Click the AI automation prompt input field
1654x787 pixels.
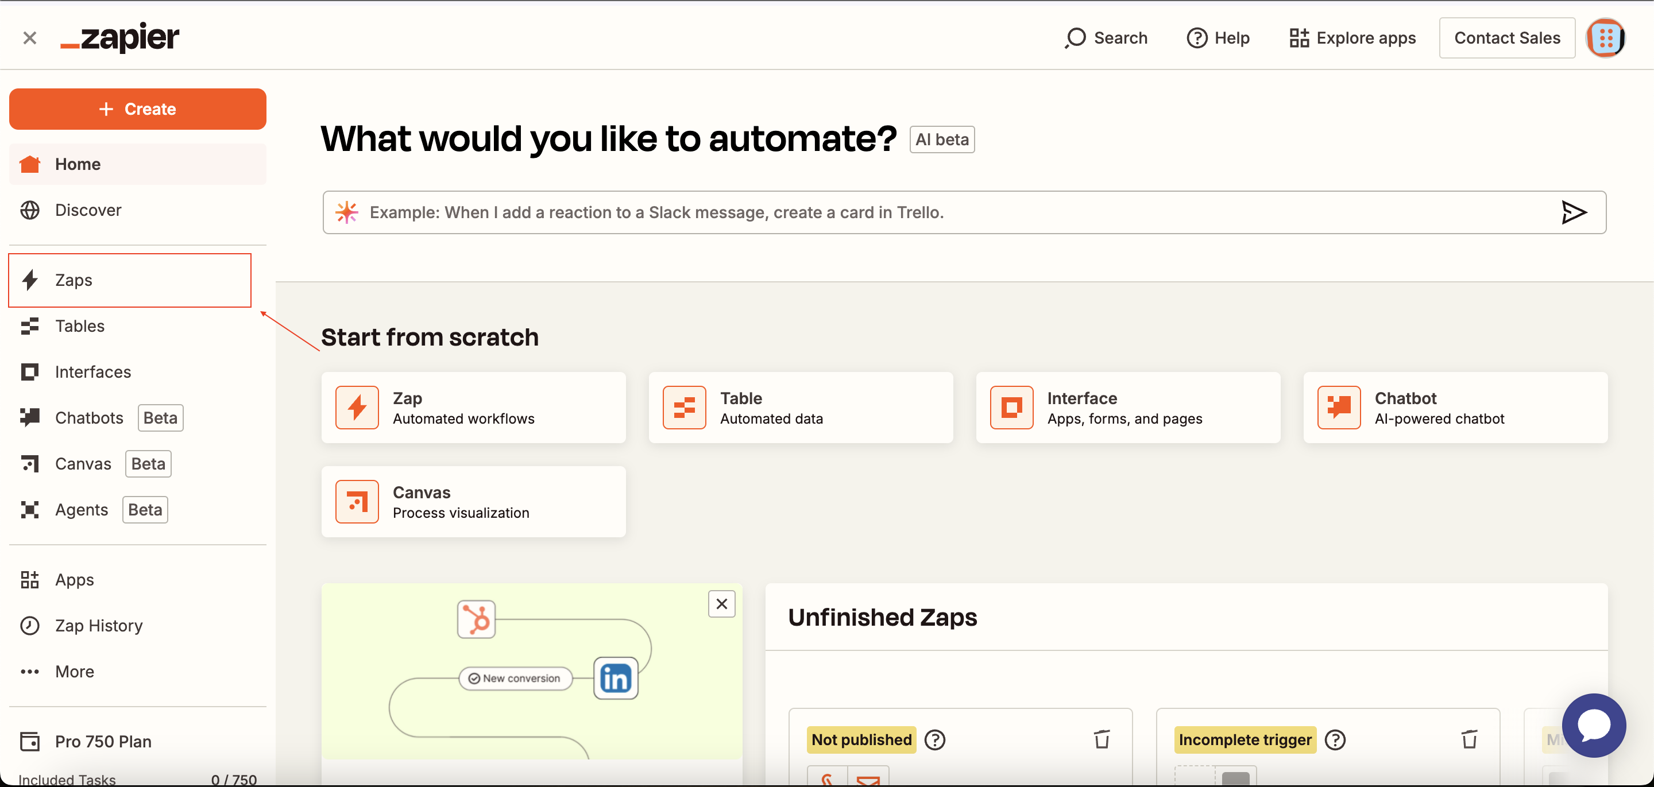click(964, 212)
